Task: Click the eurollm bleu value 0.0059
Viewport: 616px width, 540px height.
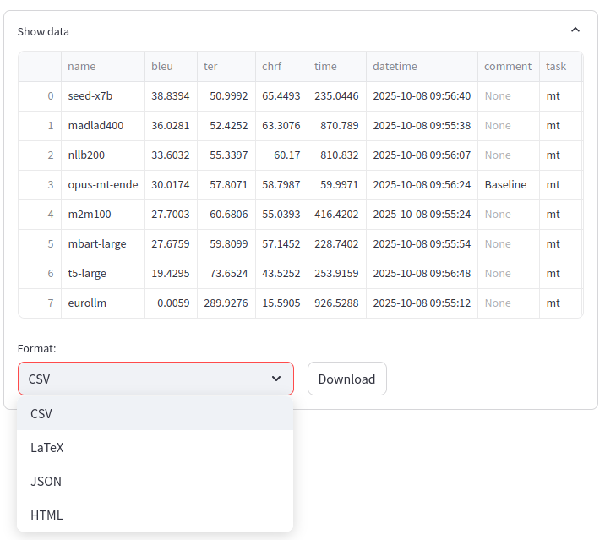Action: (x=172, y=303)
